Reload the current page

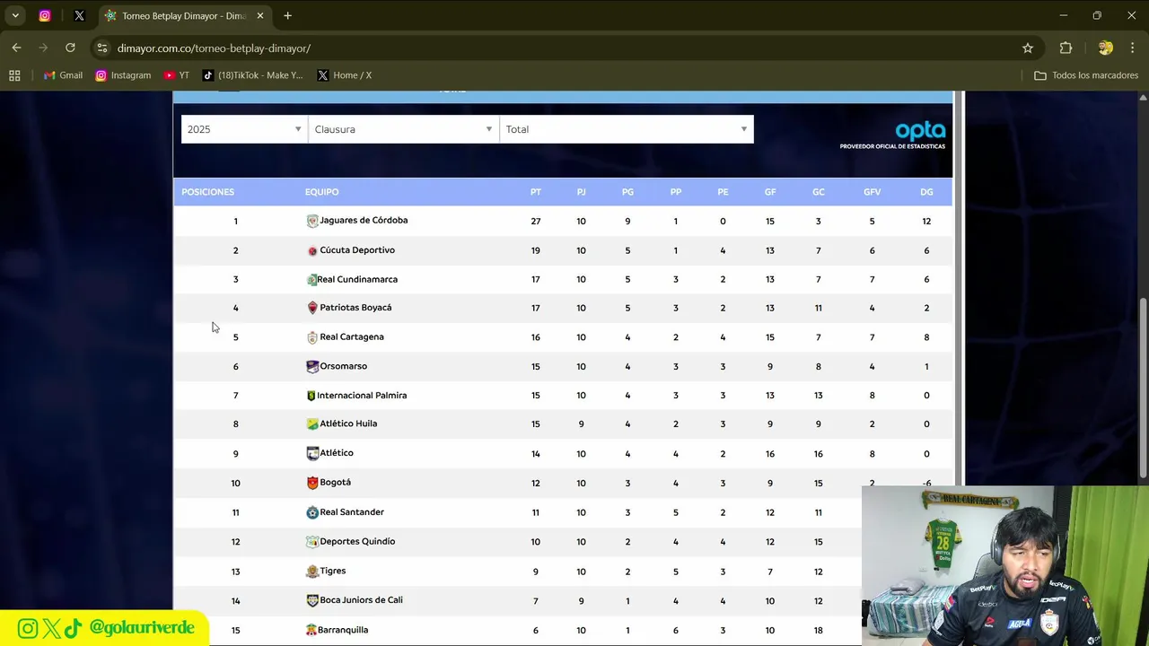(70, 48)
